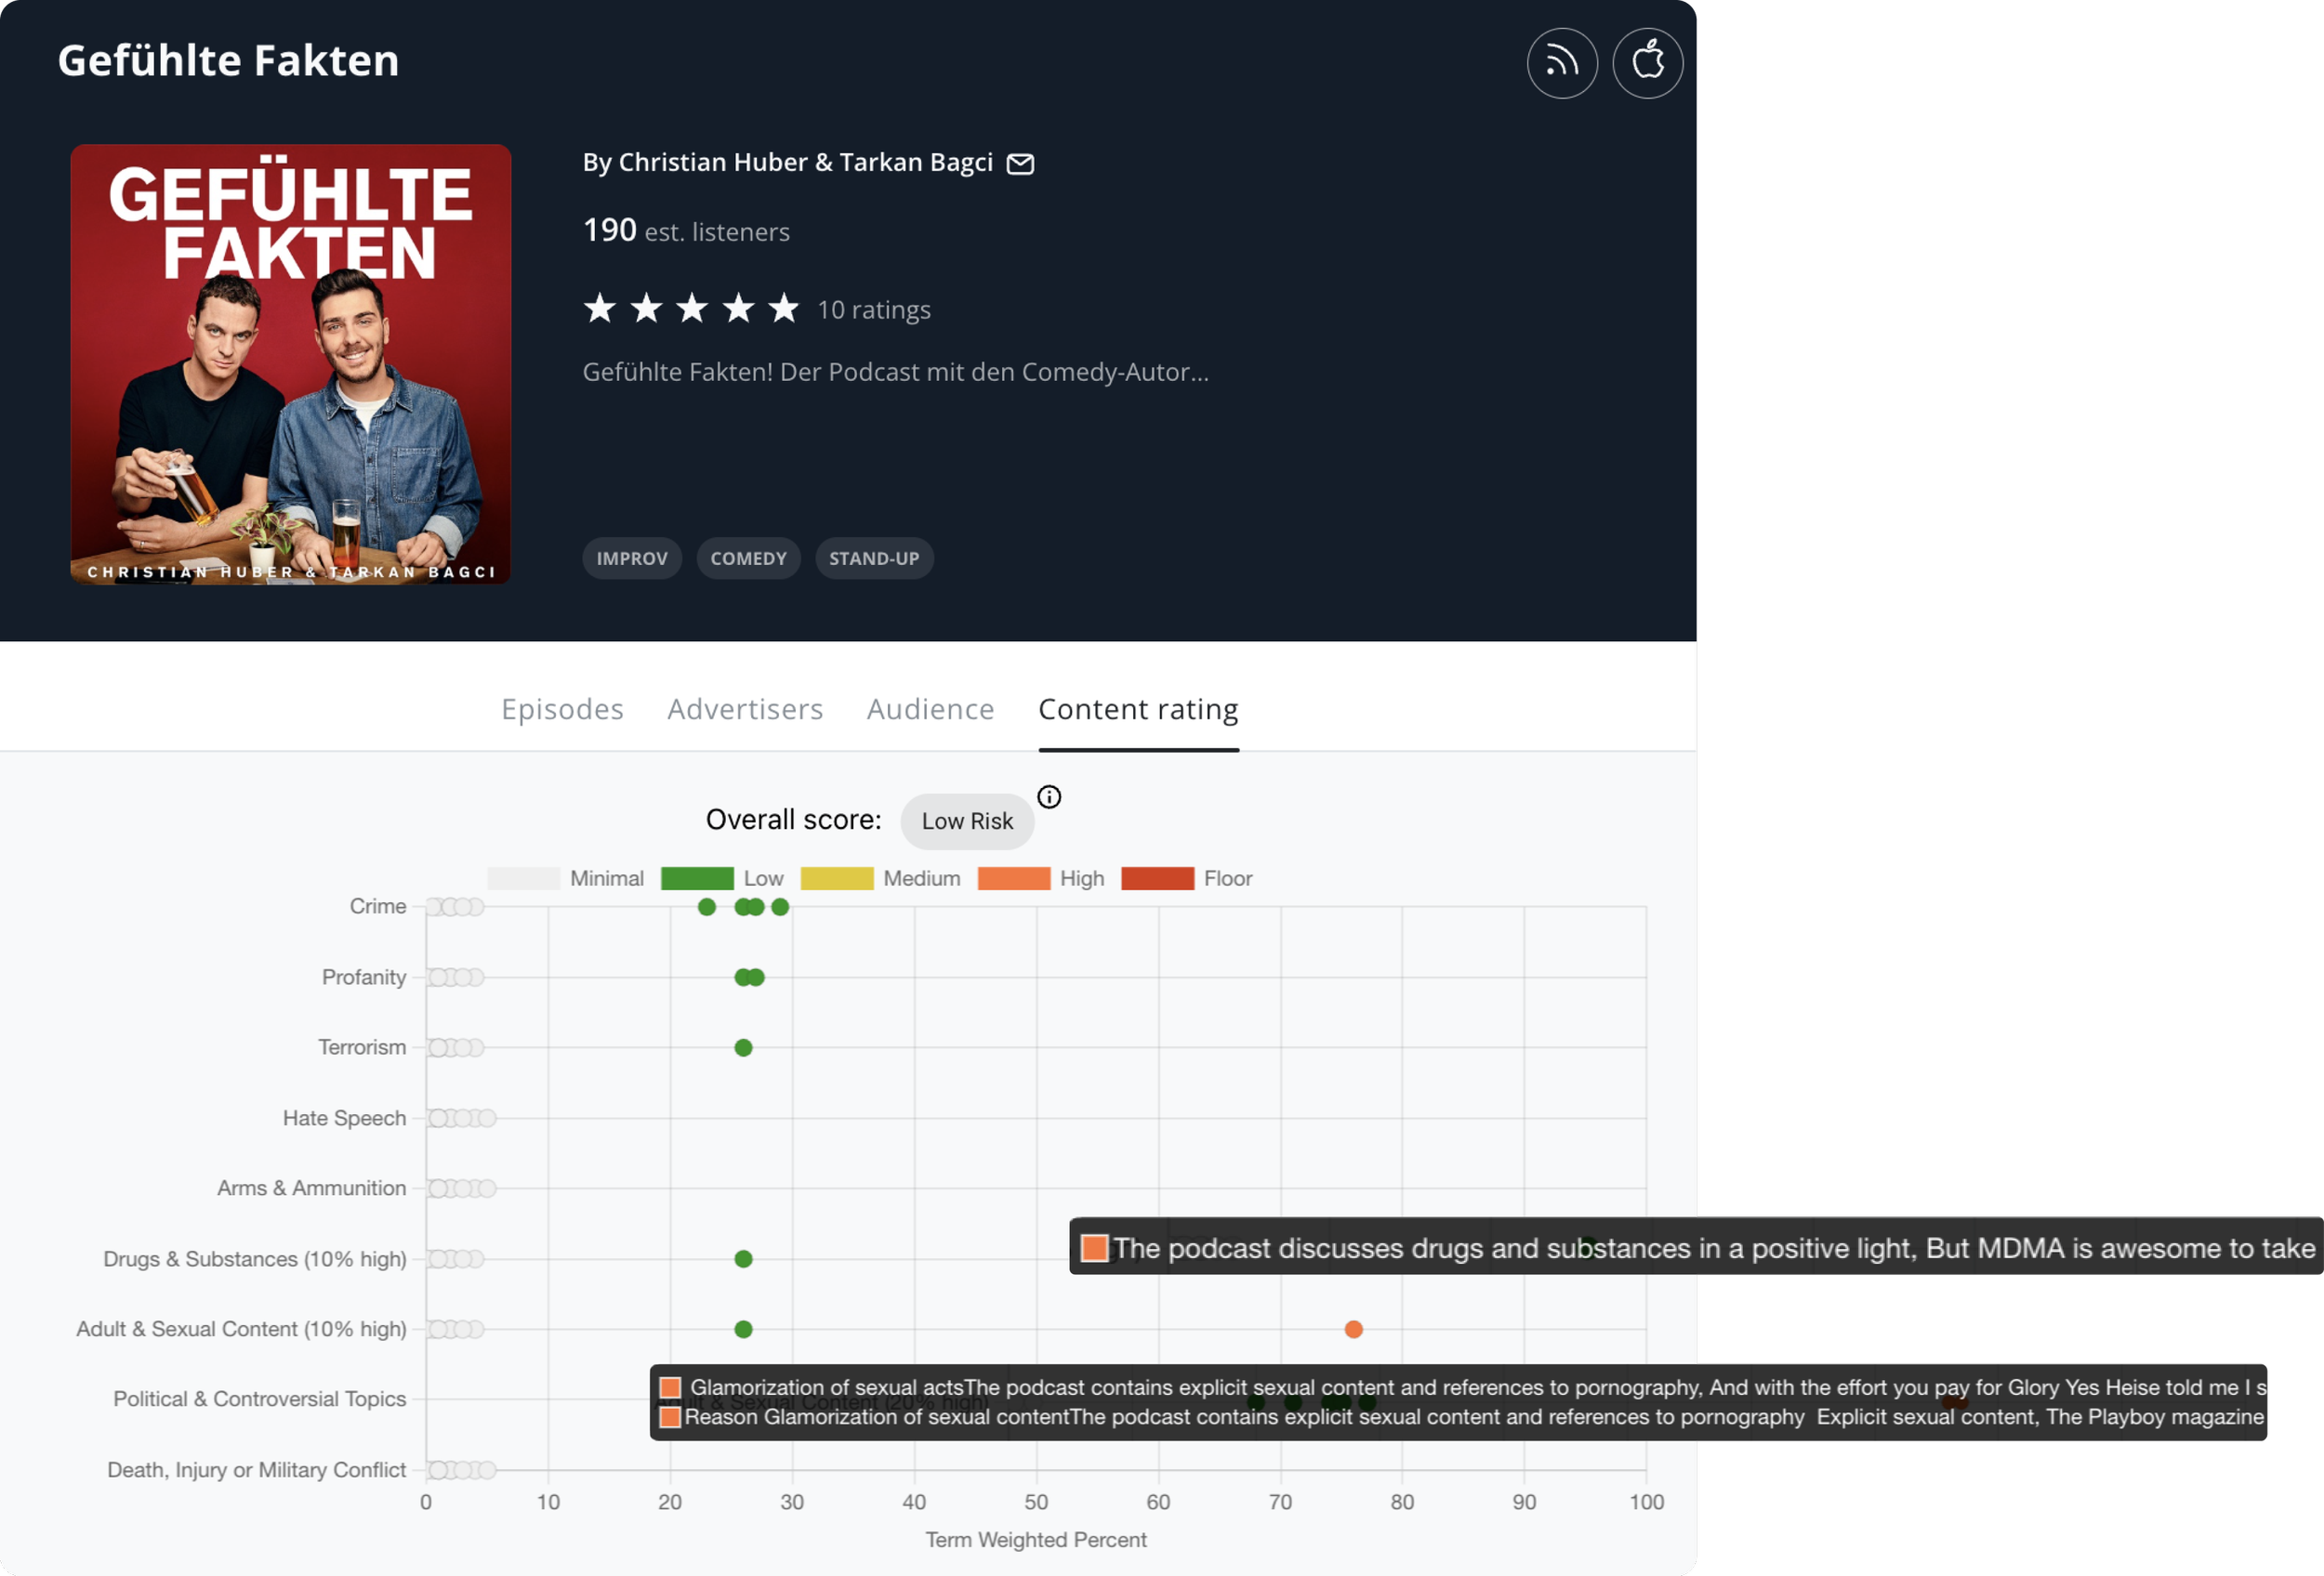This screenshot has height=1576, width=2324.
Task: Click the RSS feed icon
Action: click(1561, 63)
